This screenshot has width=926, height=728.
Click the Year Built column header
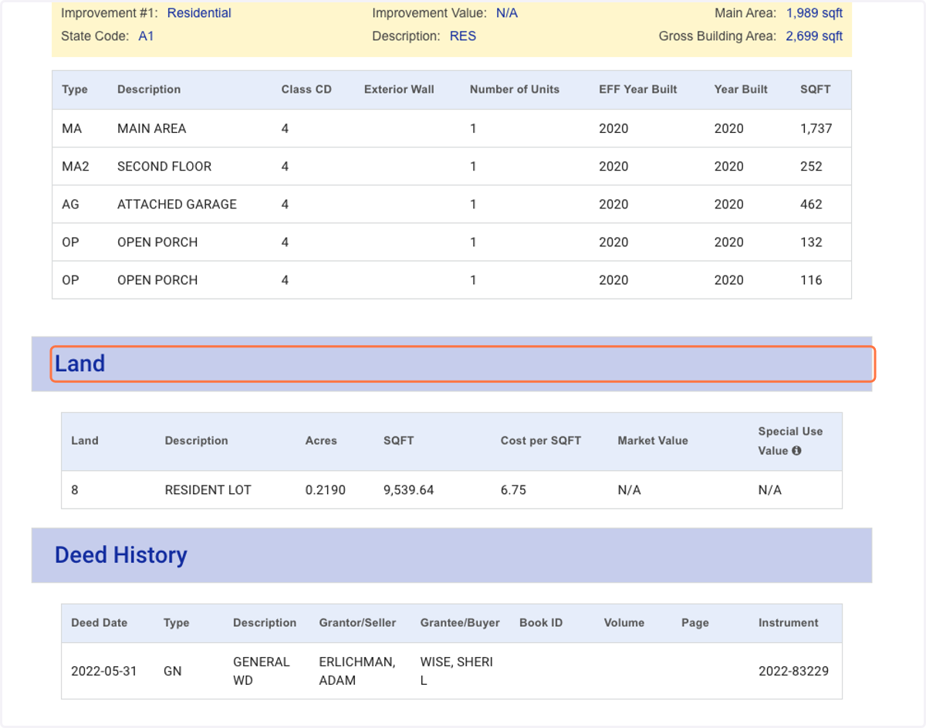click(x=741, y=90)
